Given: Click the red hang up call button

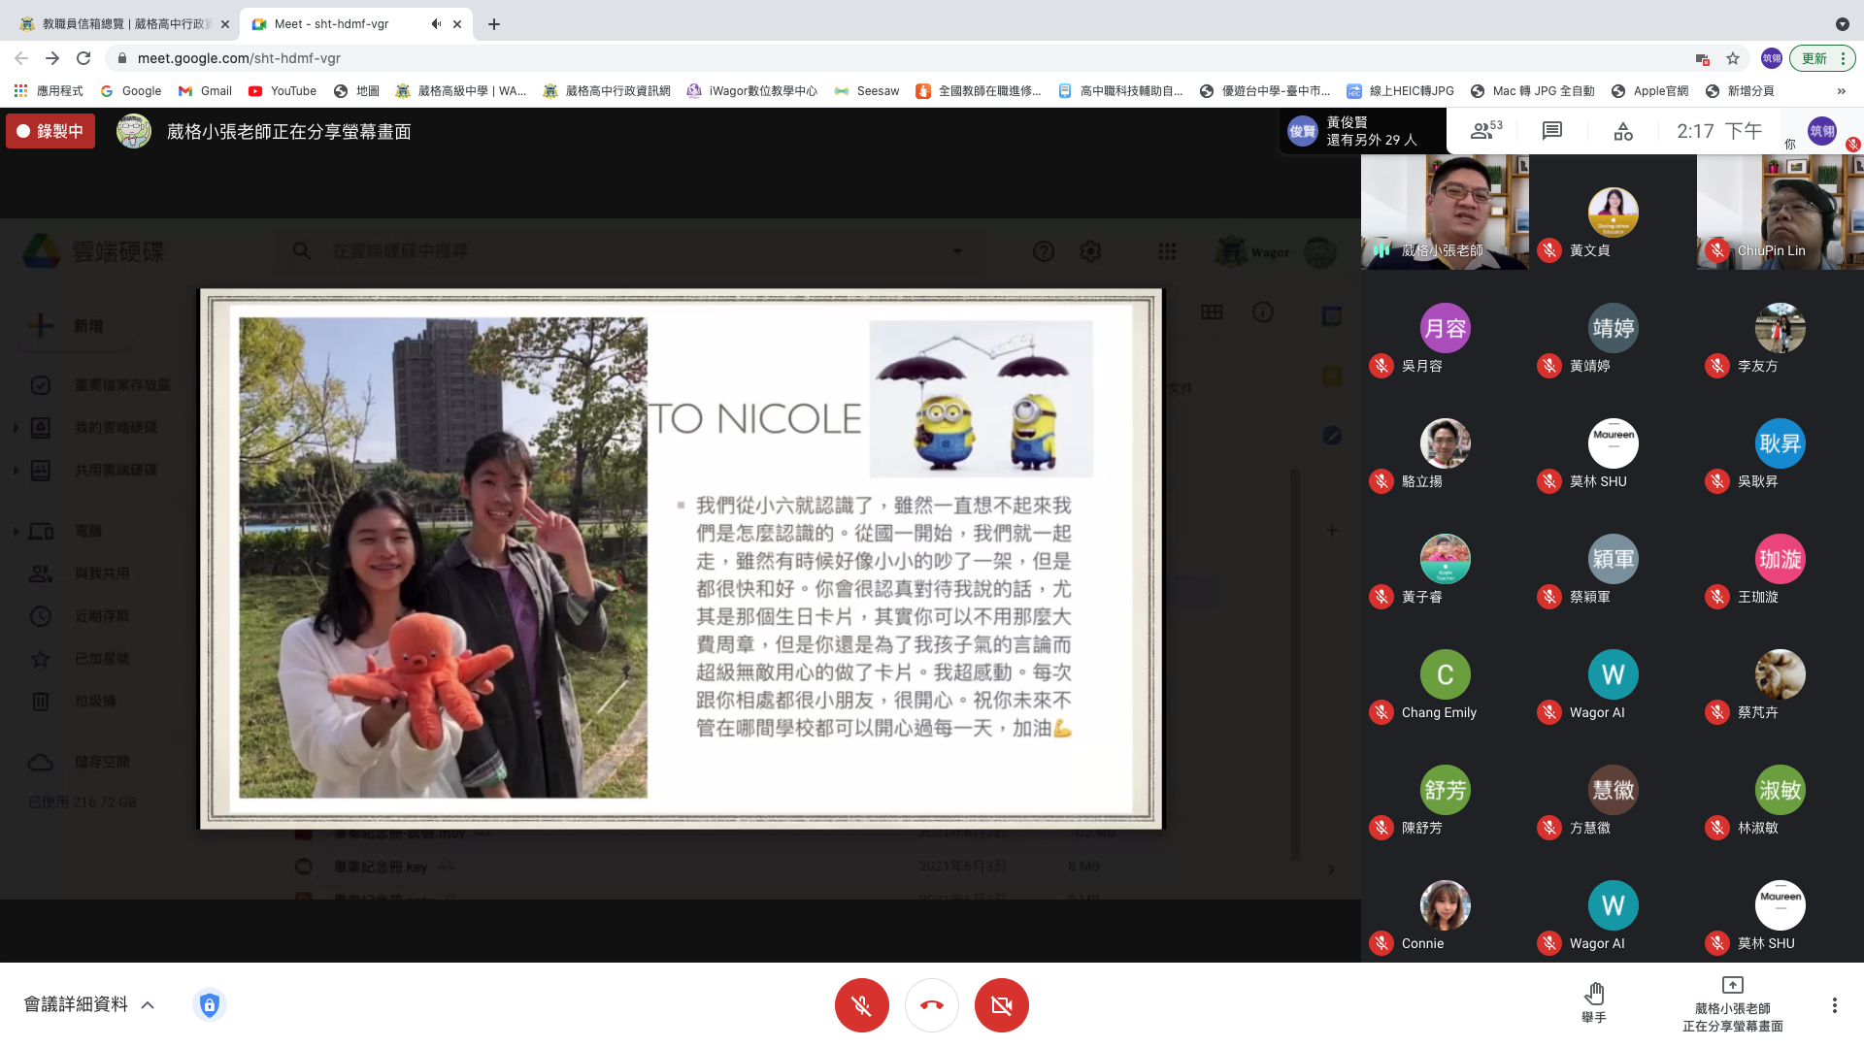Looking at the screenshot, I should (931, 1005).
